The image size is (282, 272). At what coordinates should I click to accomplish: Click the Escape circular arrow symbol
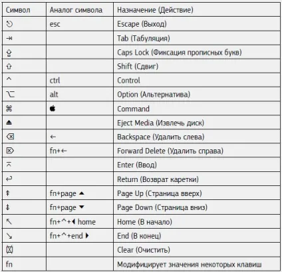(9, 24)
